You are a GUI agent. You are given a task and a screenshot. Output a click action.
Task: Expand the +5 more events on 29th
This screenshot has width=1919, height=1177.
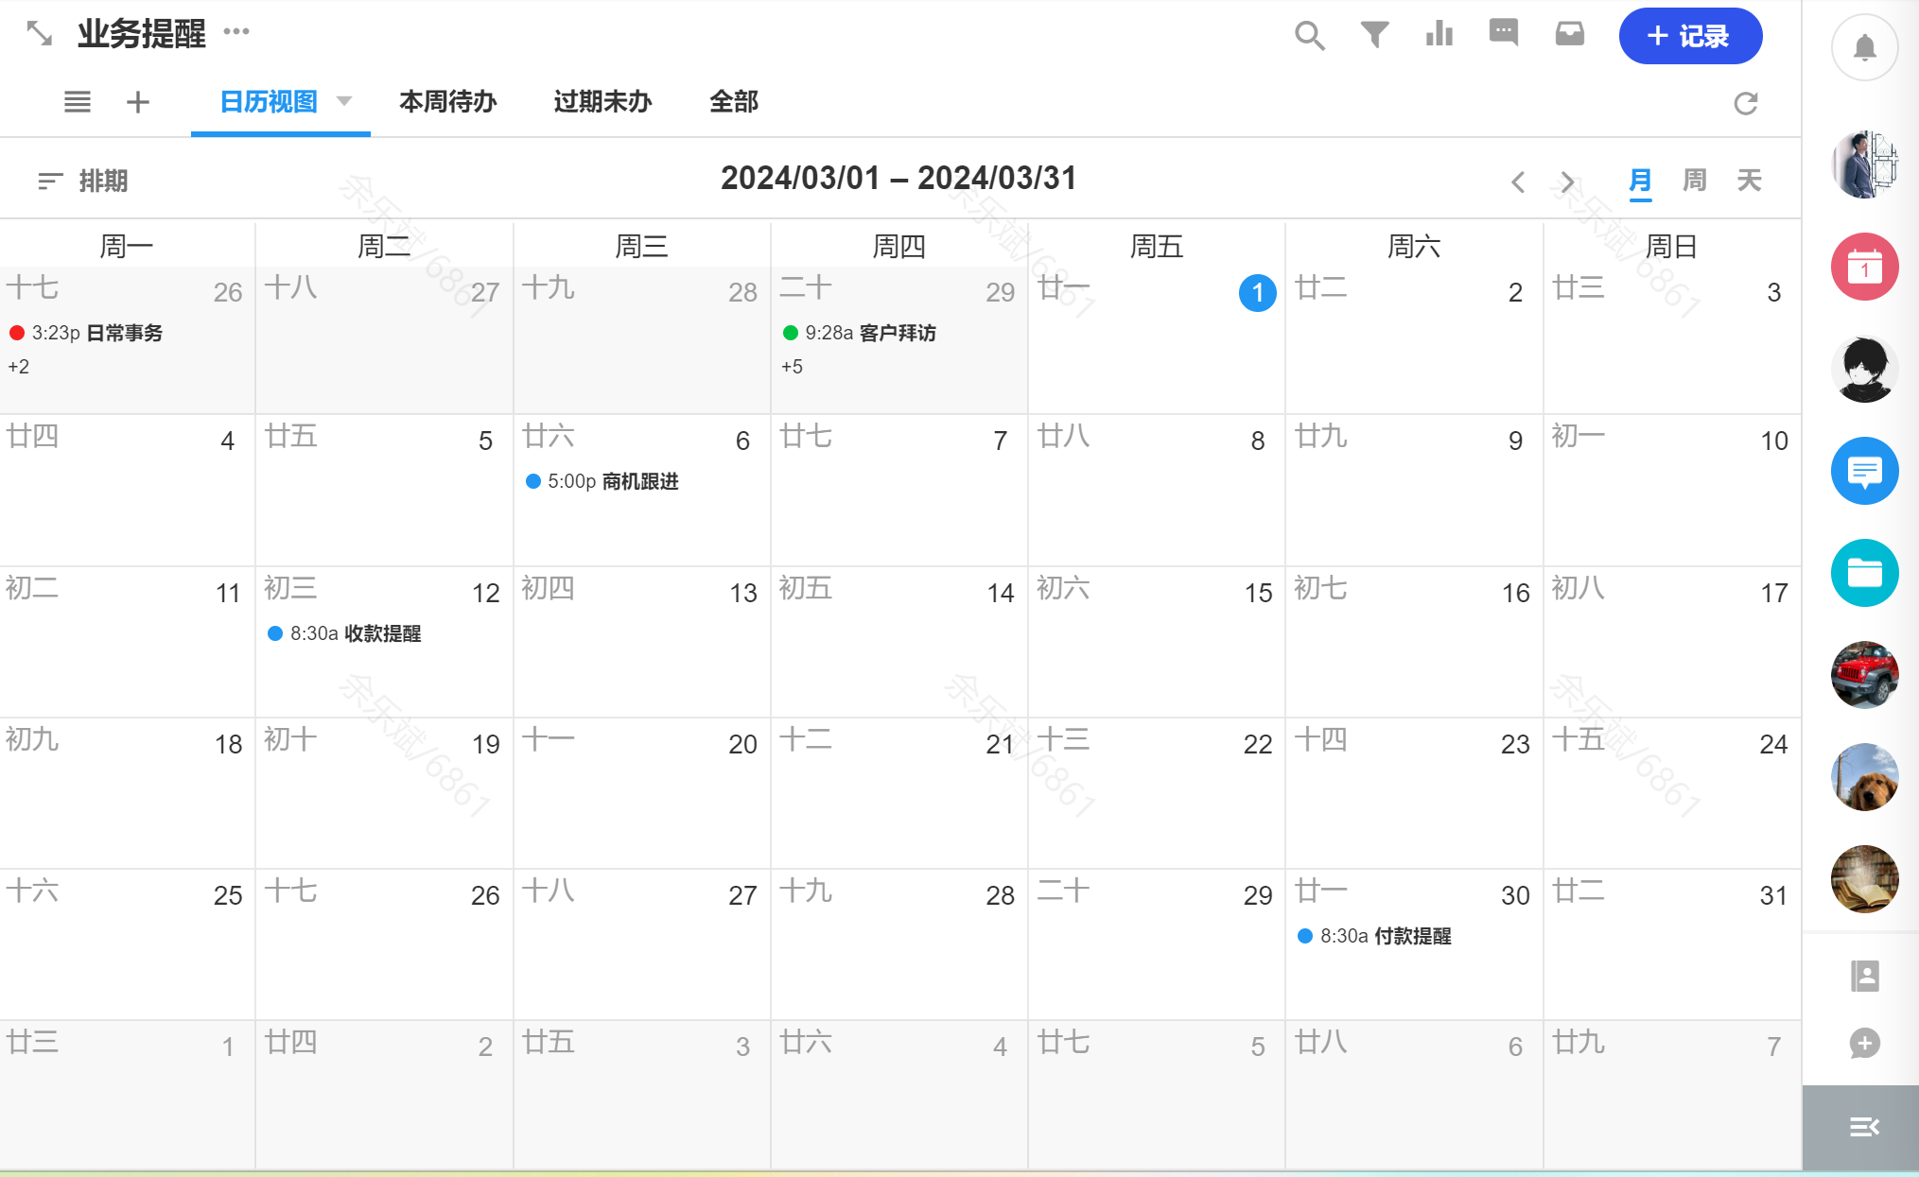(792, 367)
